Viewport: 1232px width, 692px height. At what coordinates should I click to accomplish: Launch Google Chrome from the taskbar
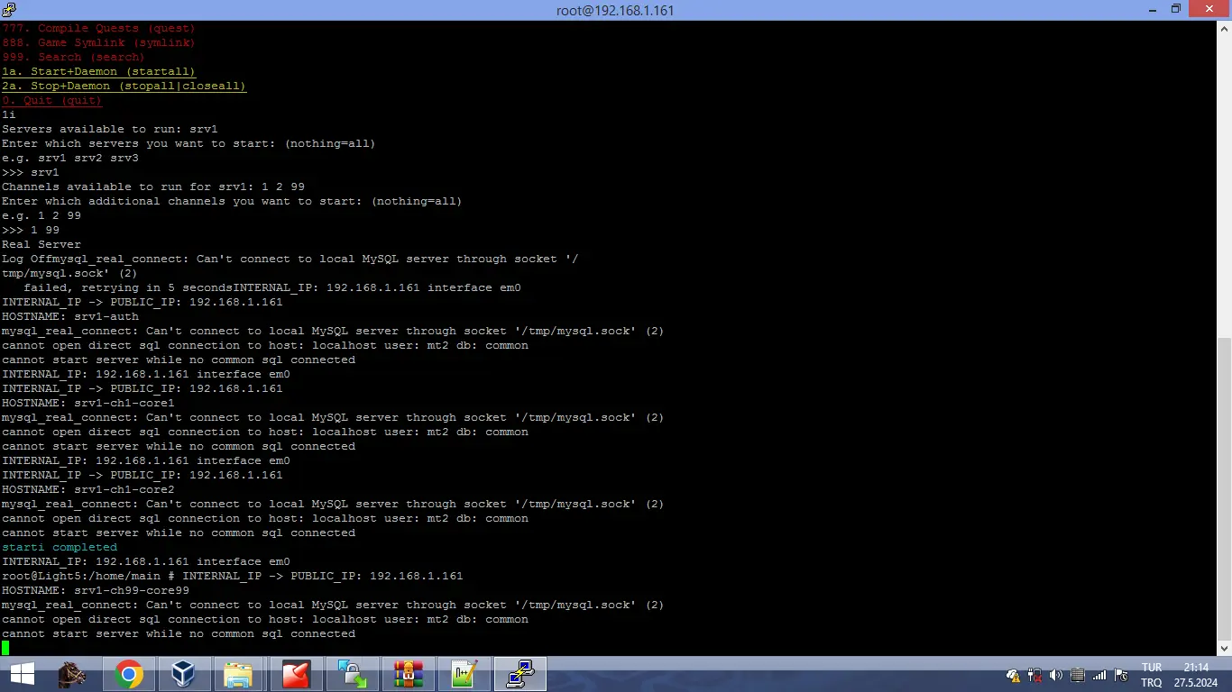pos(128,674)
